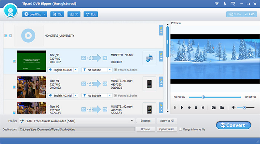Toggle CUDA acceleration

point(235,14)
